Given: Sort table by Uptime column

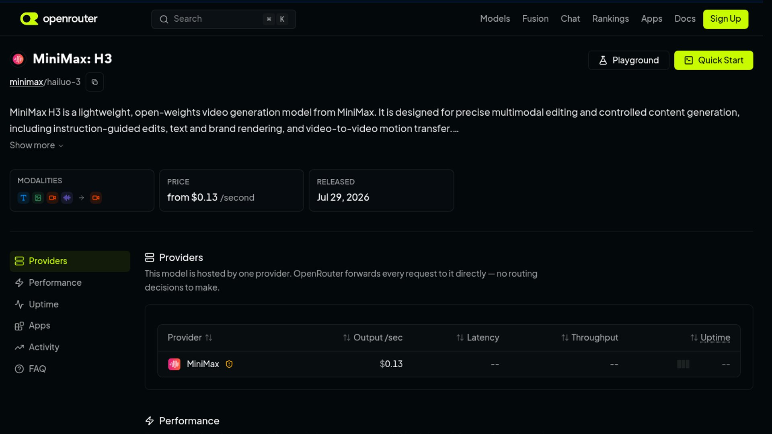Looking at the screenshot, I should point(710,338).
